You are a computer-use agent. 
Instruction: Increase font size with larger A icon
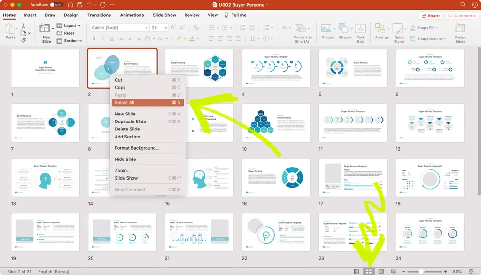point(173,28)
